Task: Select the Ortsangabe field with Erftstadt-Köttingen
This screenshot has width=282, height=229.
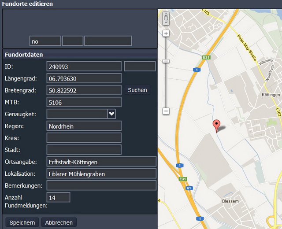Action: click(x=101, y=162)
